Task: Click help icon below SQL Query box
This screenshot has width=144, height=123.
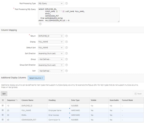Action: [40, 24]
